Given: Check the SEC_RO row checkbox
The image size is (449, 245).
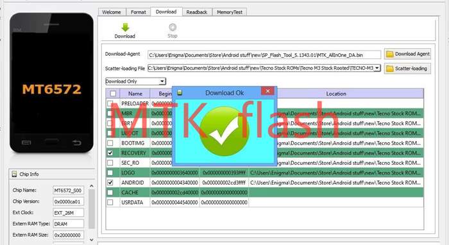Looking at the screenshot, I should pos(110,162).
